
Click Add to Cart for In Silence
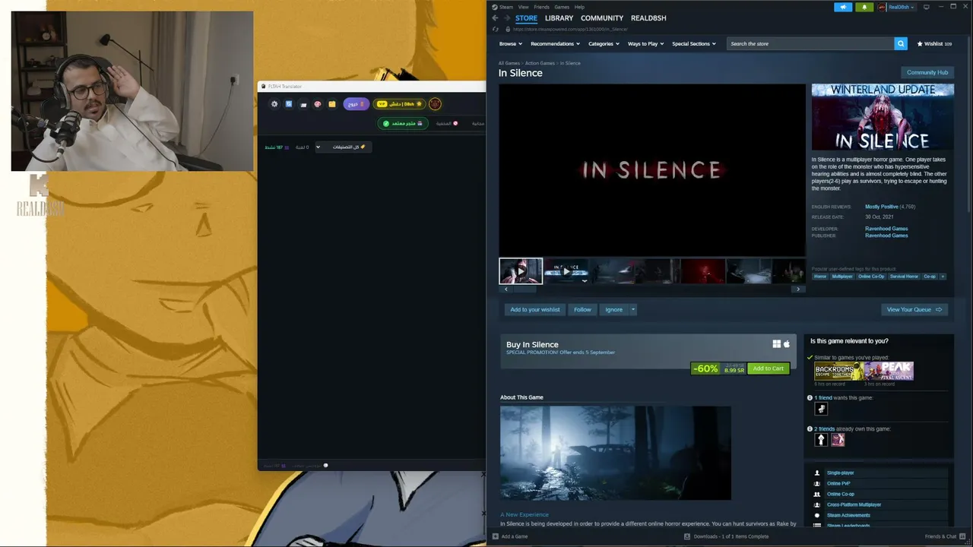(x=768, y=368)
